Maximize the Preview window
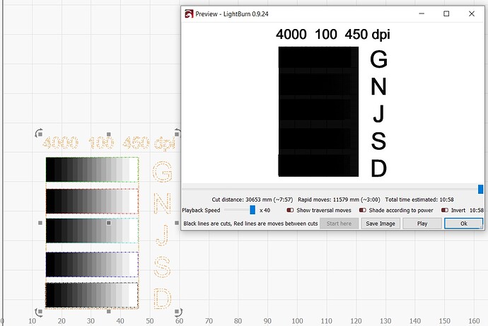Viewport: 488px width, 326px height. coord(446,13)
